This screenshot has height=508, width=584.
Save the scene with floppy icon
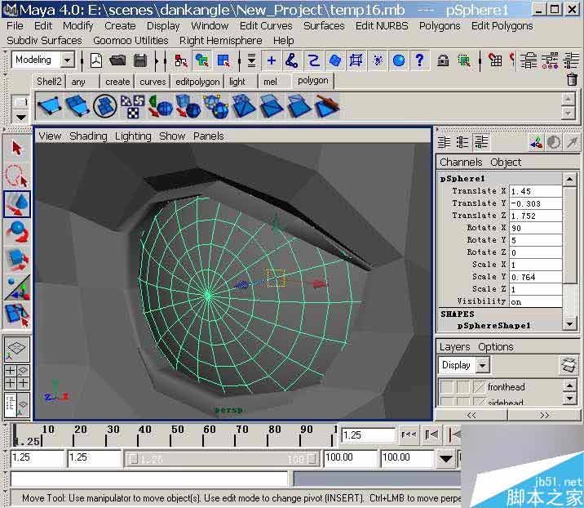click(140, 60)
